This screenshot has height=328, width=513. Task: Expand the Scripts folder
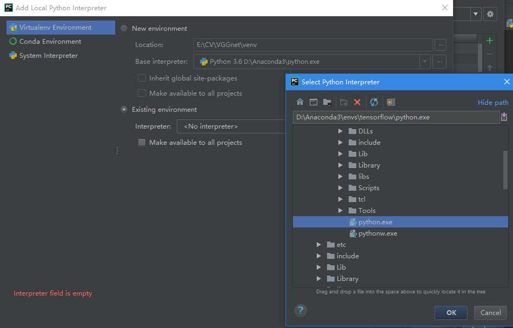tap(340, 188)
